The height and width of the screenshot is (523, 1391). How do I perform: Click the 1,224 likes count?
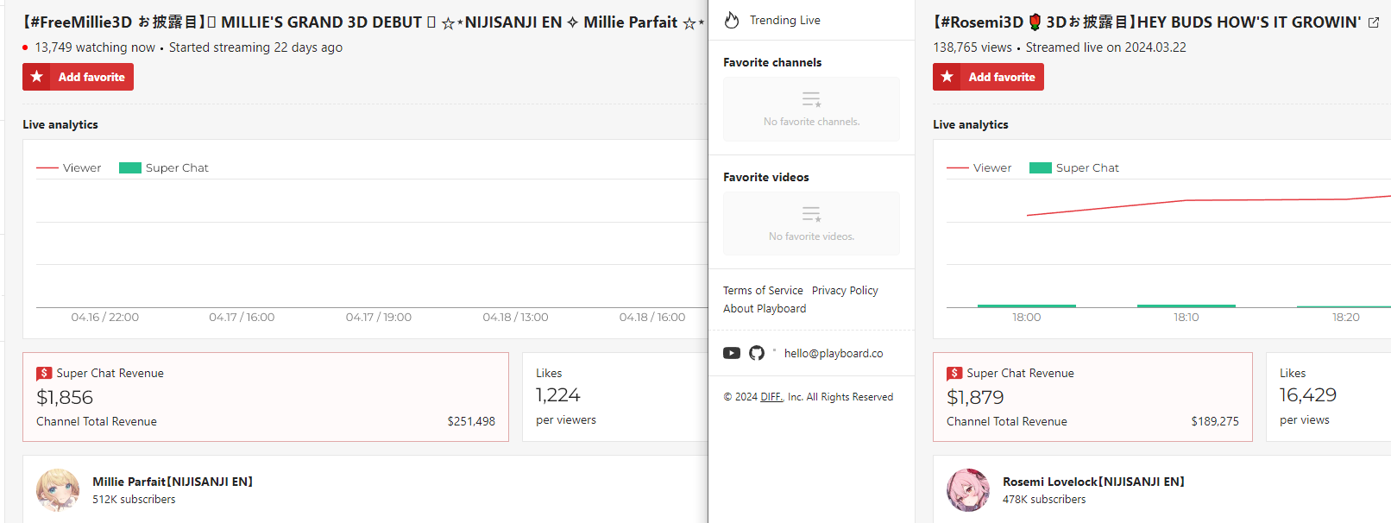pyautogui.click(x=558, y=395)
